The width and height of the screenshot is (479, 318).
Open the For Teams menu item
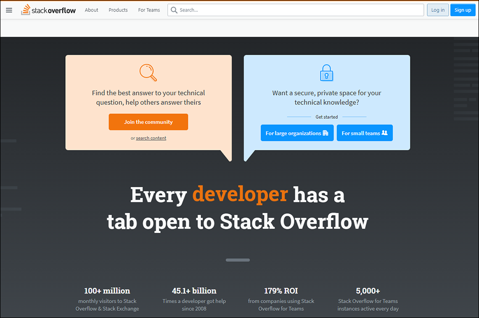[149, 10]
